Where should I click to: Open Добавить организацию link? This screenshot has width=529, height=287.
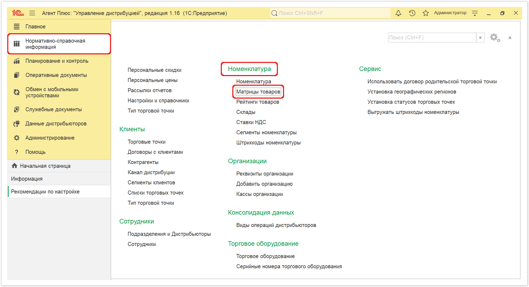264,184
